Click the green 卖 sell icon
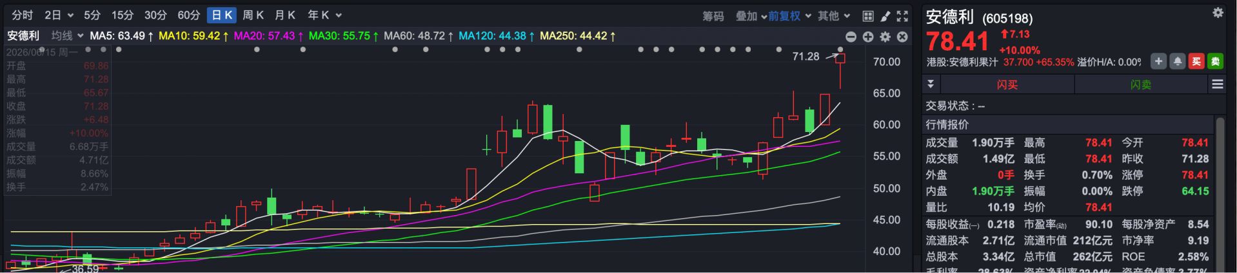 (1215, 61)
